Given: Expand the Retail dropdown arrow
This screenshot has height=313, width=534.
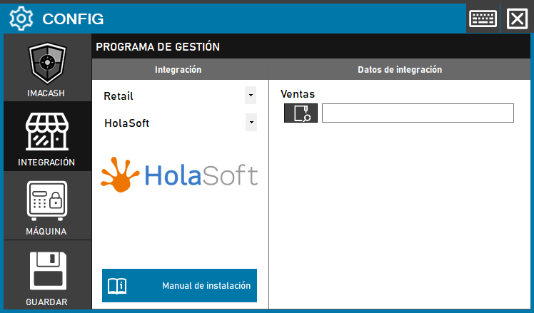Looking at the screenshot, I should 250,95.
